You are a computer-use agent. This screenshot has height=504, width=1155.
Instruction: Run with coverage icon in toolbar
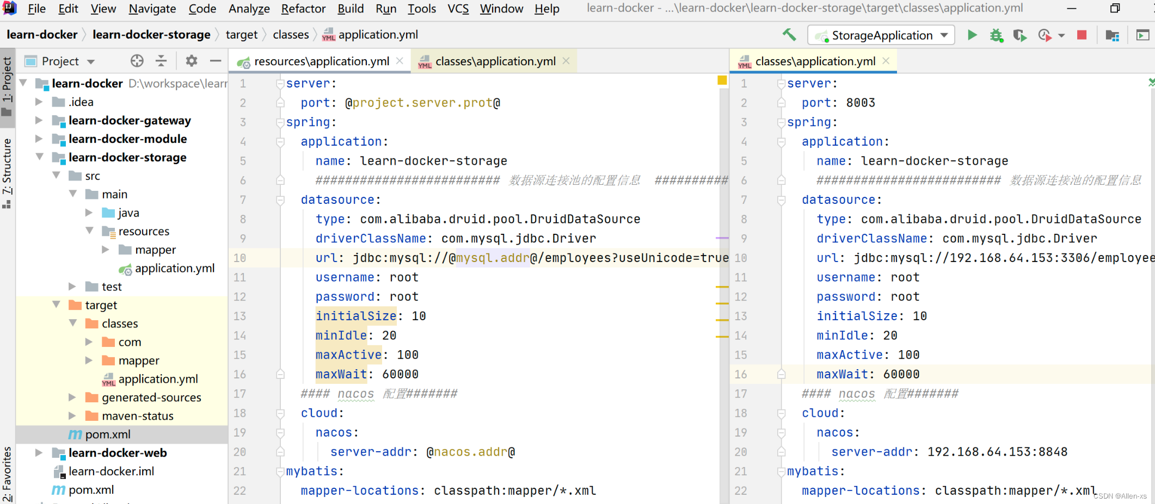(1020, 35)
